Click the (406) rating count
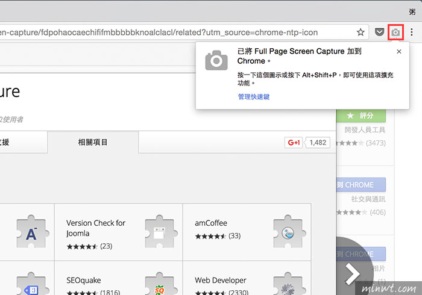The height and width of the screenshot is (295, 422). pos(377,213)
